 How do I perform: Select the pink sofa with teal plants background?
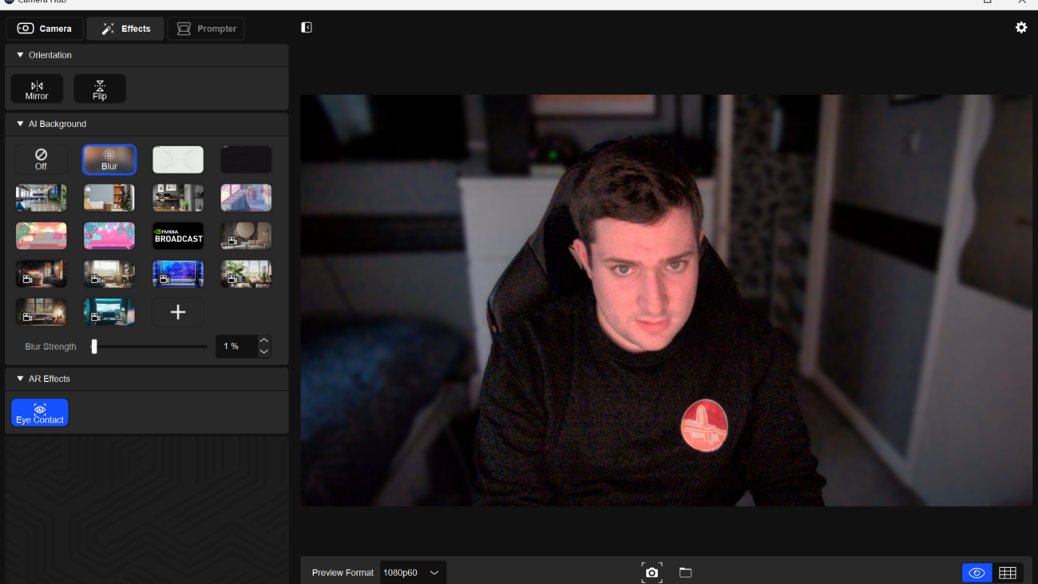[x=109, y=236]
